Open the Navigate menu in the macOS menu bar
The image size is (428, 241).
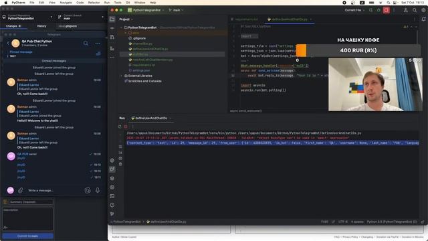point(66,3)
